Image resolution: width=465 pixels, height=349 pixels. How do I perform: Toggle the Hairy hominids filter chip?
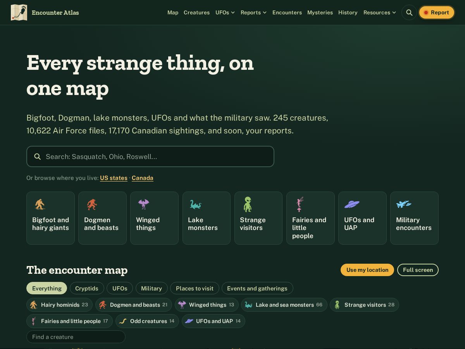(59, 305)
